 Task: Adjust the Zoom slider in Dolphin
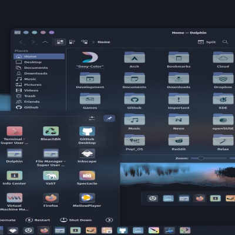209,158
